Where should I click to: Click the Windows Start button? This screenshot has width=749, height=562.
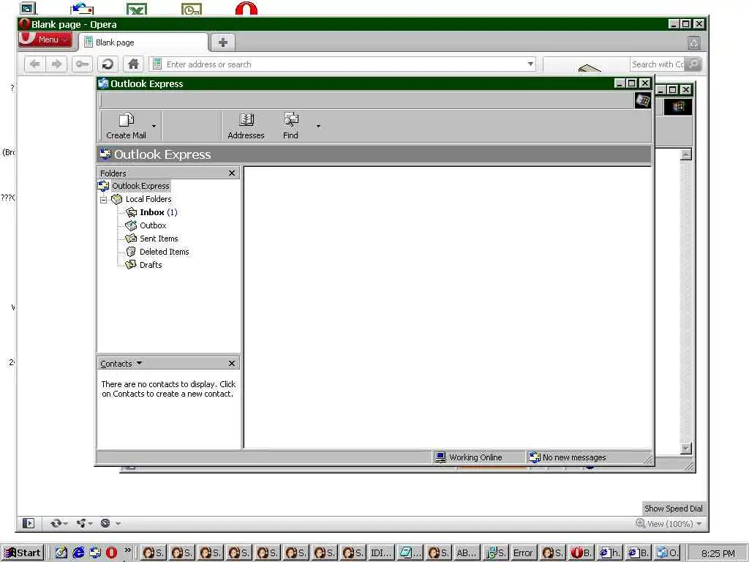tap(23, 553)
